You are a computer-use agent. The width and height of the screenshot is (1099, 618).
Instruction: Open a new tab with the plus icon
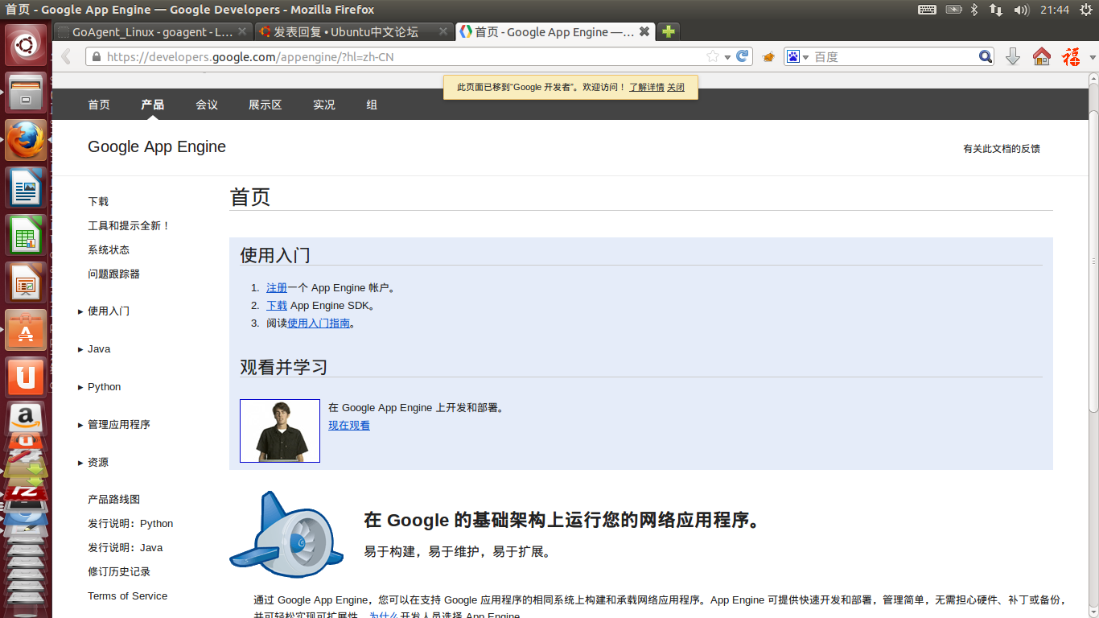tap(668, 31)
